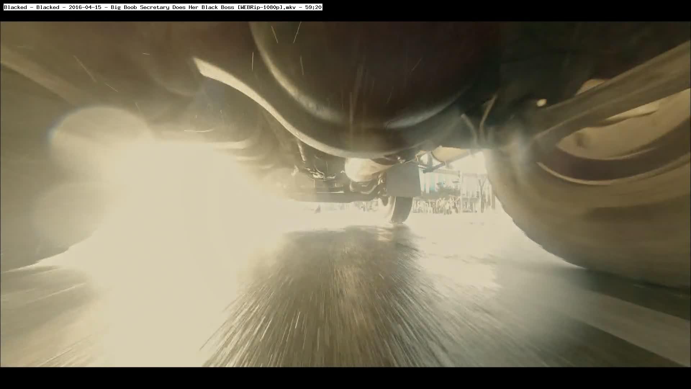
Task: Click the 2016-04-15 date in the overlay
Action: coord(85,7)
